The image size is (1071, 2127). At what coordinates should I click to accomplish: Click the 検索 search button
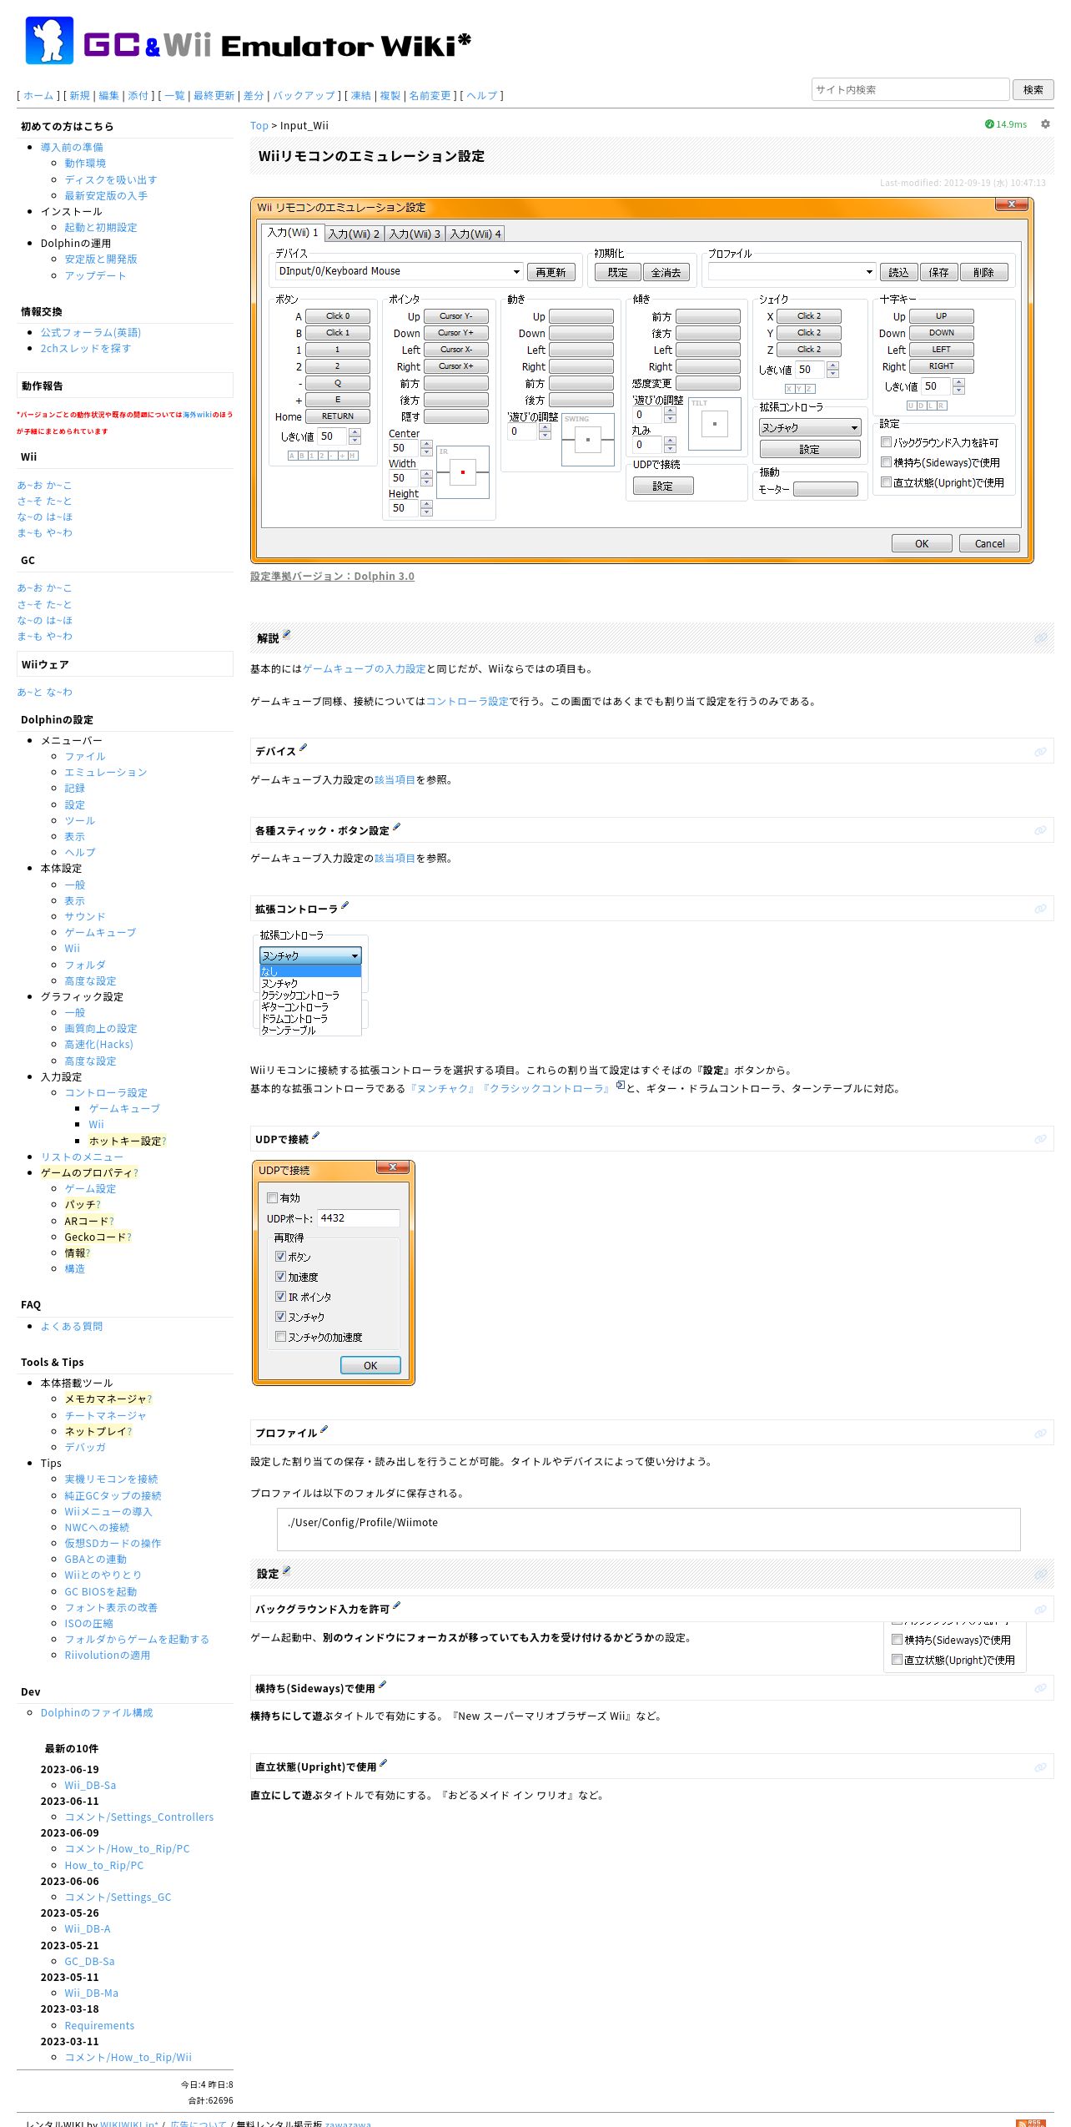click(x=1033, y=89)
